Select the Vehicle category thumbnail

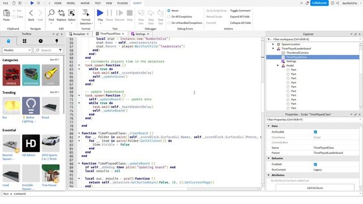point(11,75)
